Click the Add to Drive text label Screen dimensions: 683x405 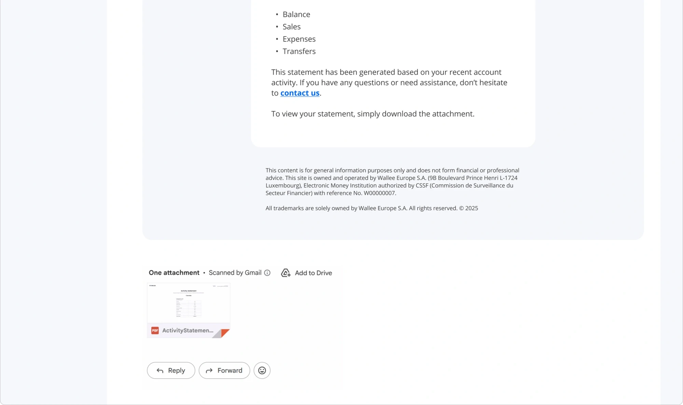click(313, 273)
